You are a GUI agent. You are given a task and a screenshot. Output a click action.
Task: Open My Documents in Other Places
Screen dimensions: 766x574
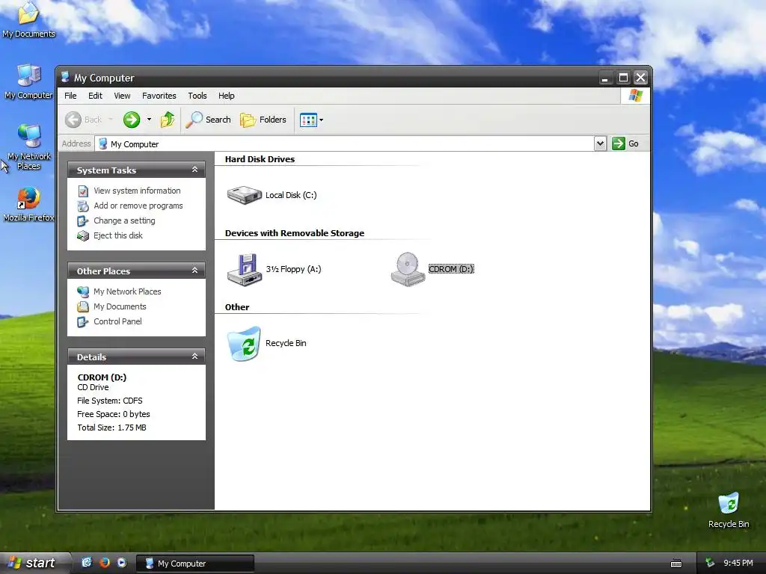(120, 306)
